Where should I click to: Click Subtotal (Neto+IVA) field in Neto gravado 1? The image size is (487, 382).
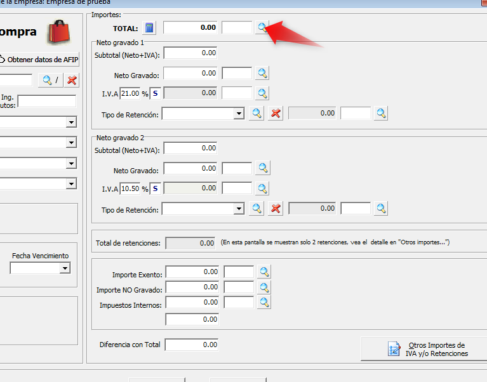click(190, 53)
